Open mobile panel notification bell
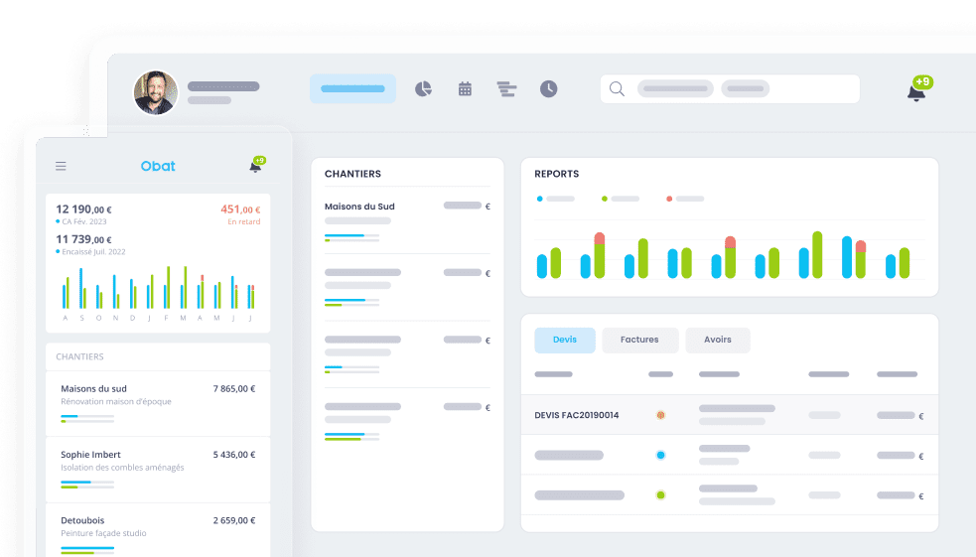The width and height of the screenshot is (976, 557). tap(256, 165)
